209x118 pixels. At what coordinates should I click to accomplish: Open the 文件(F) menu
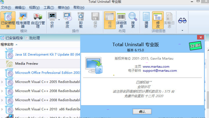click(6, 8)
